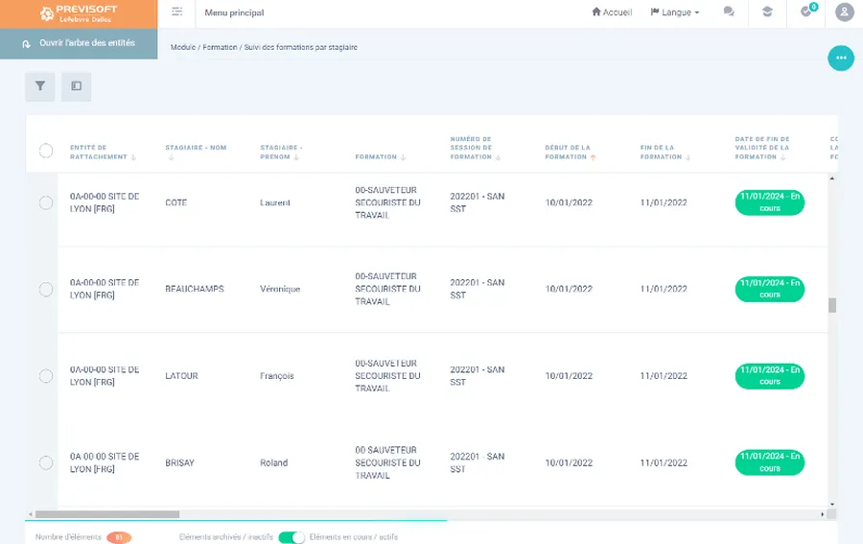
Task: Click horizontal scrollbar left arrow
Action: coord(31,514)
